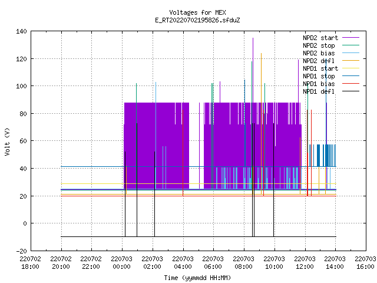Click the 'NPD1 defl' legend label

(x=319, y=92)
